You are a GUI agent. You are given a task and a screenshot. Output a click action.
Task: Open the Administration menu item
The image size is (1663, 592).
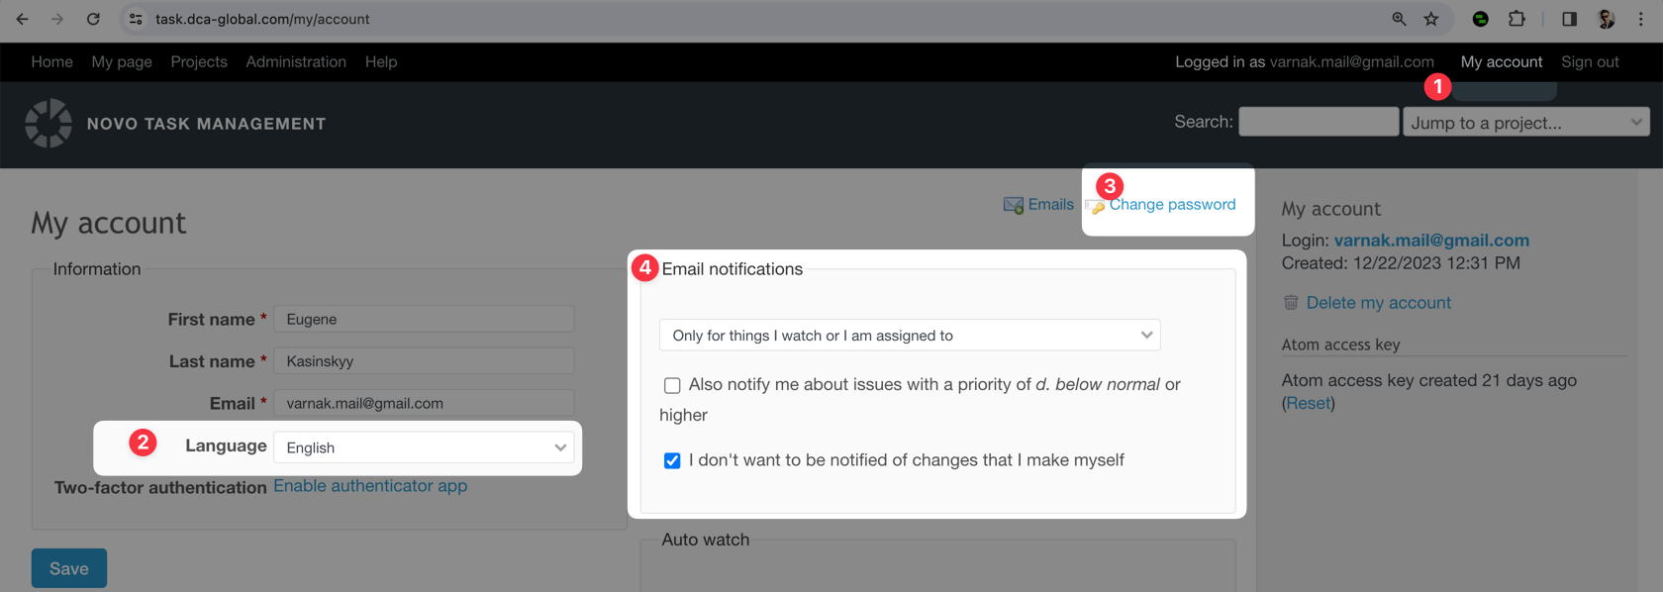[x=296, y=61]
